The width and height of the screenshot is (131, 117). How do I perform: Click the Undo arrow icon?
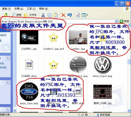pos(70,15)
